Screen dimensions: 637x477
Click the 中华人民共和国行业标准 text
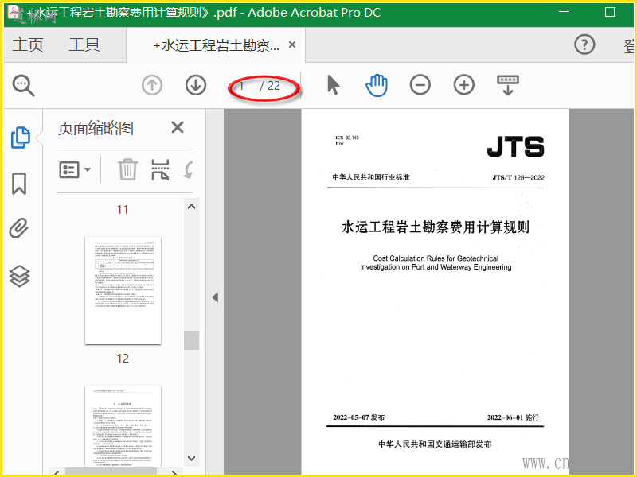coord(371,177)
